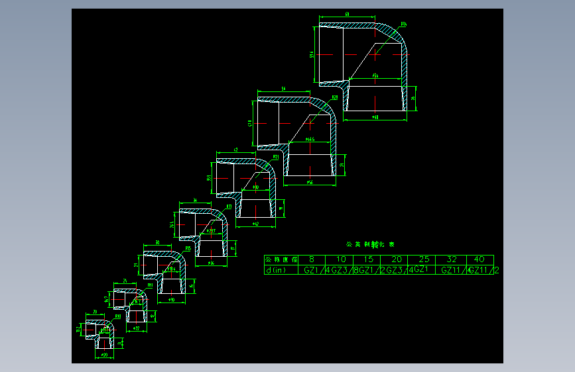Click the nominal diameter cell 25
This screenshot has width=575, height=372.
point(422,259)
